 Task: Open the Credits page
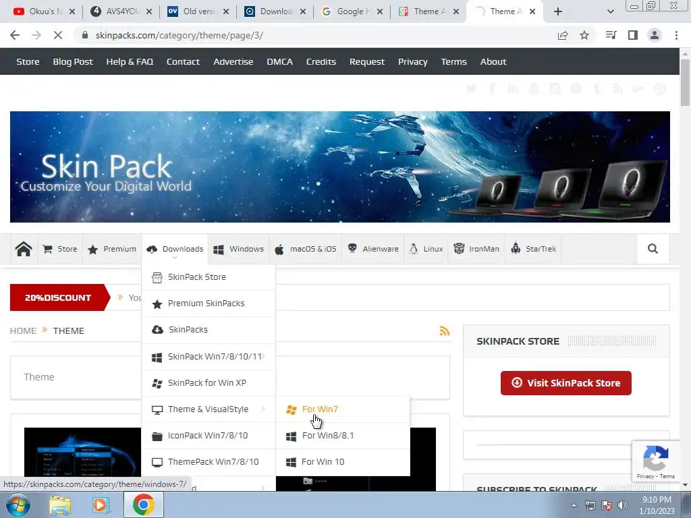coord(321,61)
